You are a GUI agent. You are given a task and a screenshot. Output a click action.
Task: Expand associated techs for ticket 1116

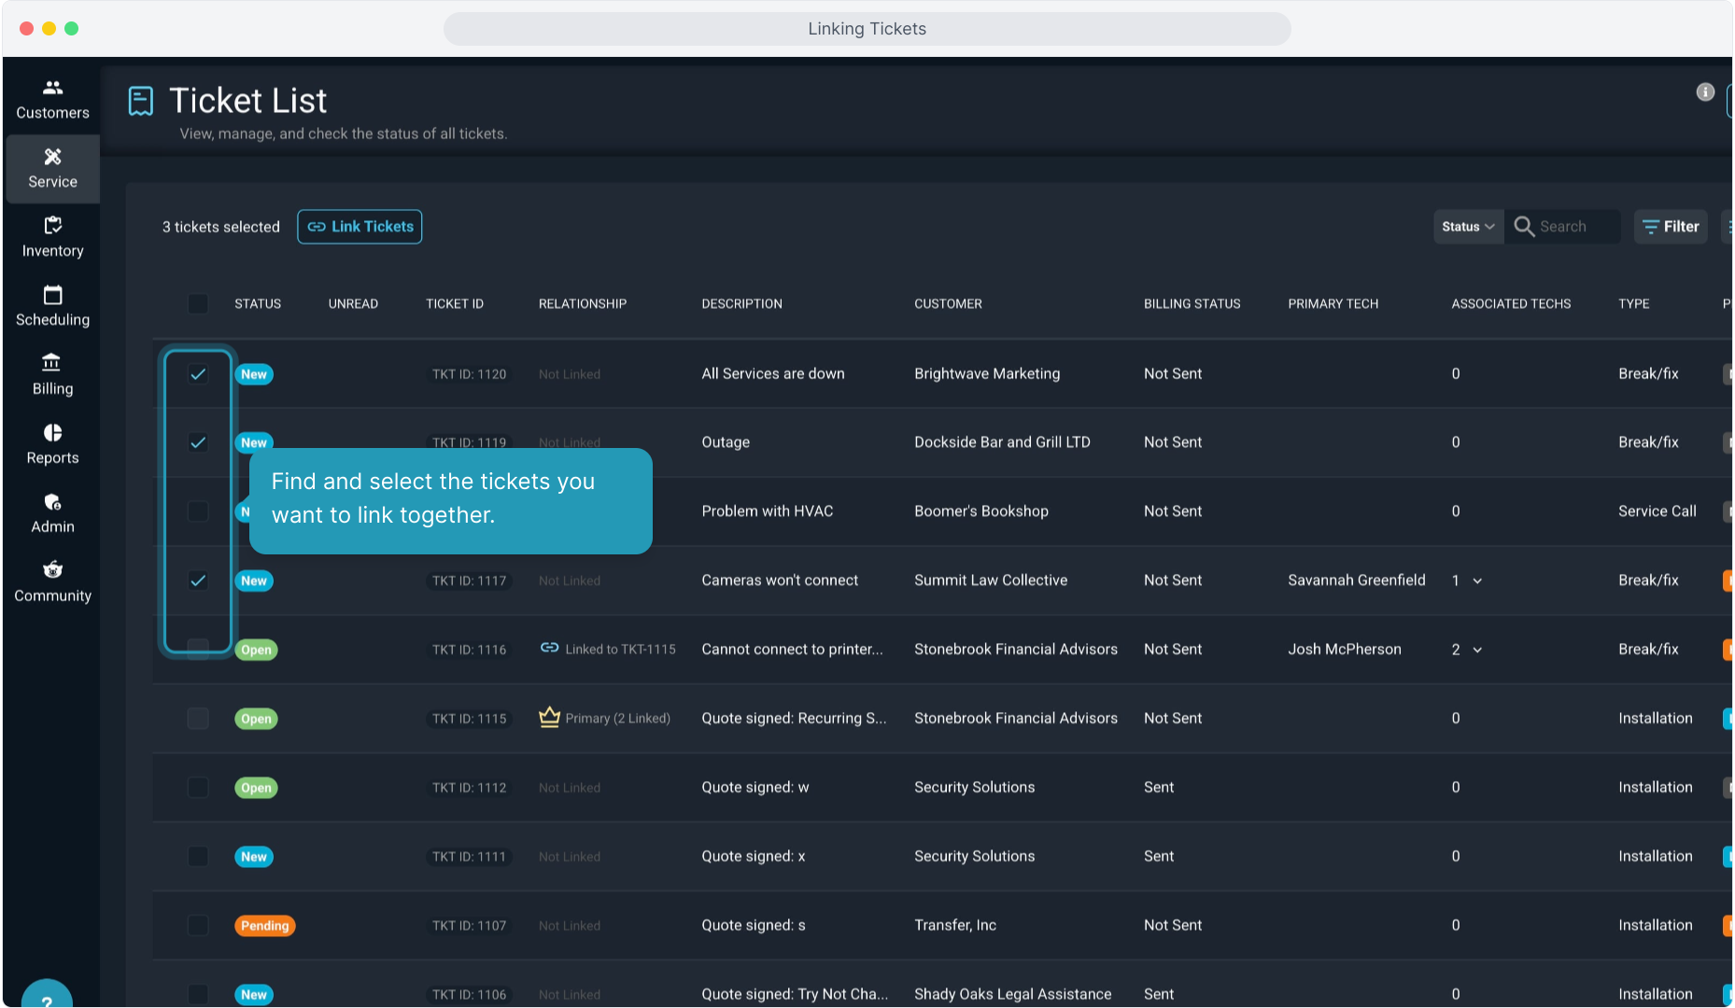1477,650
